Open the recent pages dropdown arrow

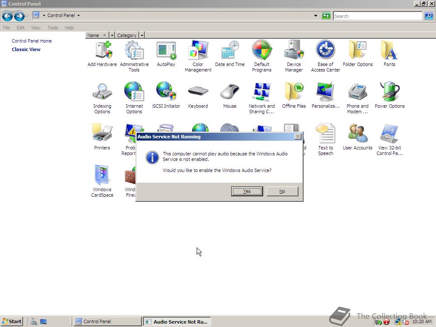point(27,16)
